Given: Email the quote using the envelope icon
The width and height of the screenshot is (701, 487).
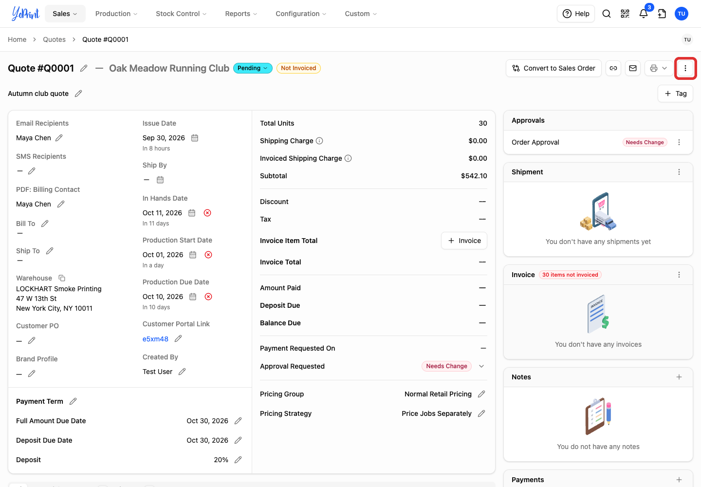Looking at the screenshot, I should 633,68.
